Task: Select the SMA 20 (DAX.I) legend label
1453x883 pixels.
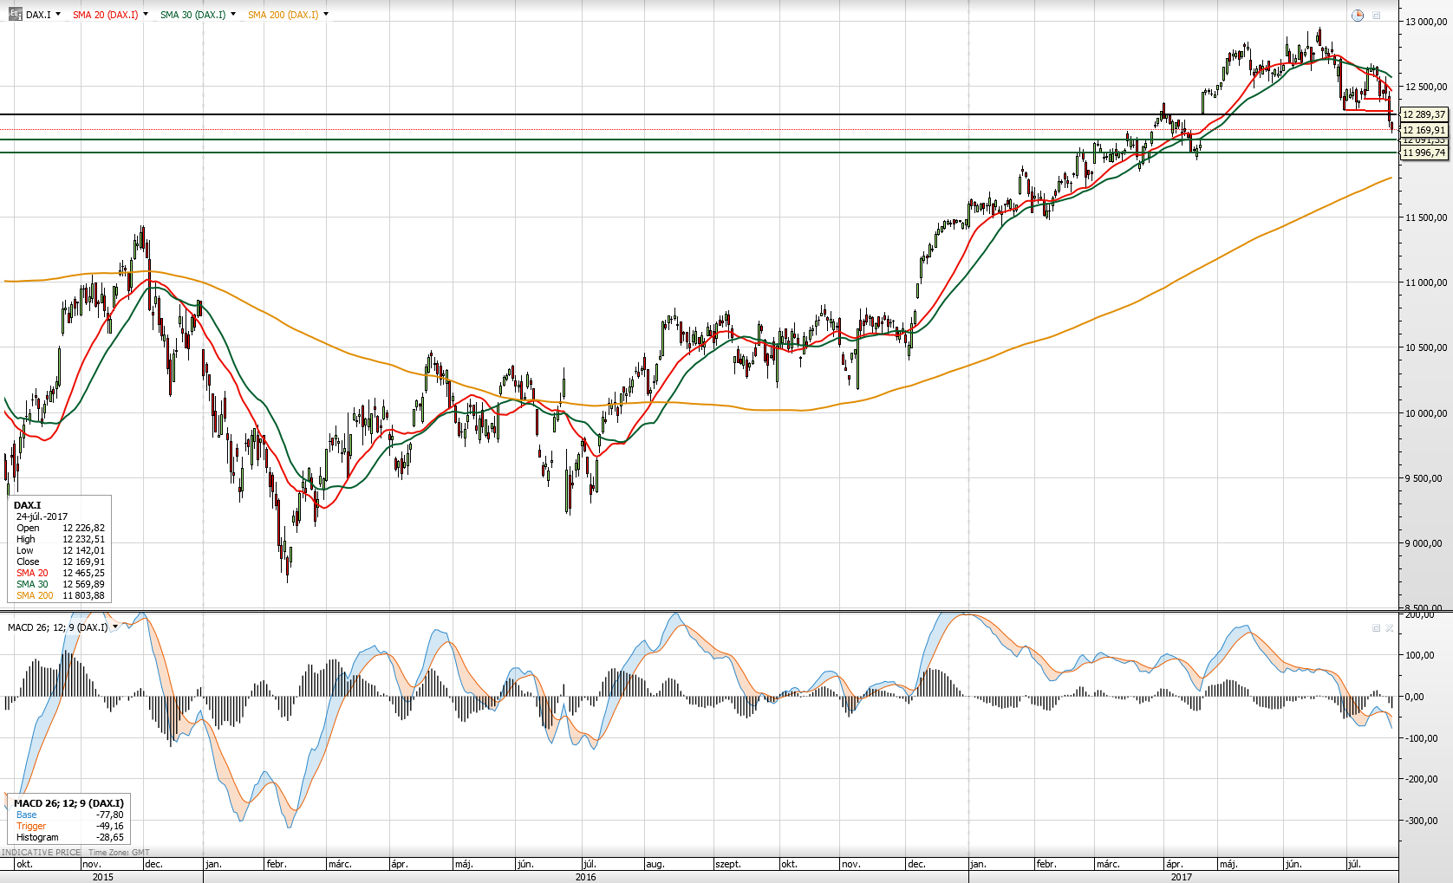Action: coord(105,15)
